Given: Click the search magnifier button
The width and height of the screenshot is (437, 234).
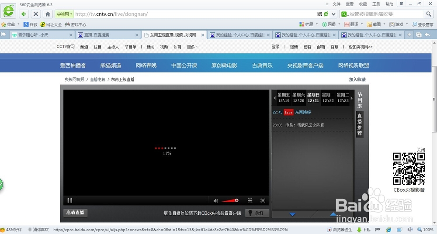Looking at the screenshot, I should click(428, 14).
